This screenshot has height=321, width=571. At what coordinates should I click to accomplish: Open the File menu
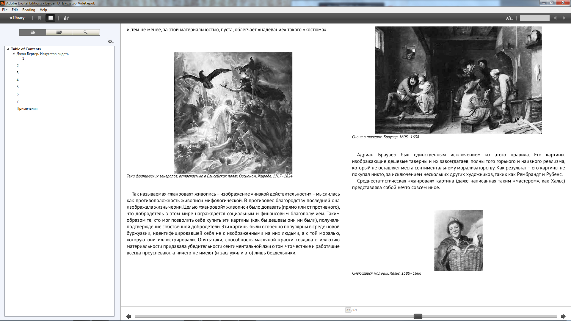5,10
